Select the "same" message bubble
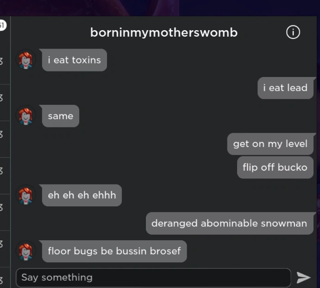This screenshot has height=288, width=320. (61, 116)
